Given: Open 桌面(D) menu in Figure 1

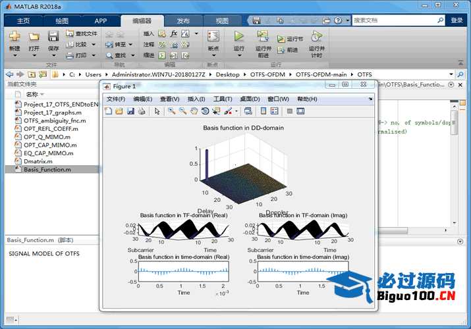Looking at the screenshot, I should 250,99.
